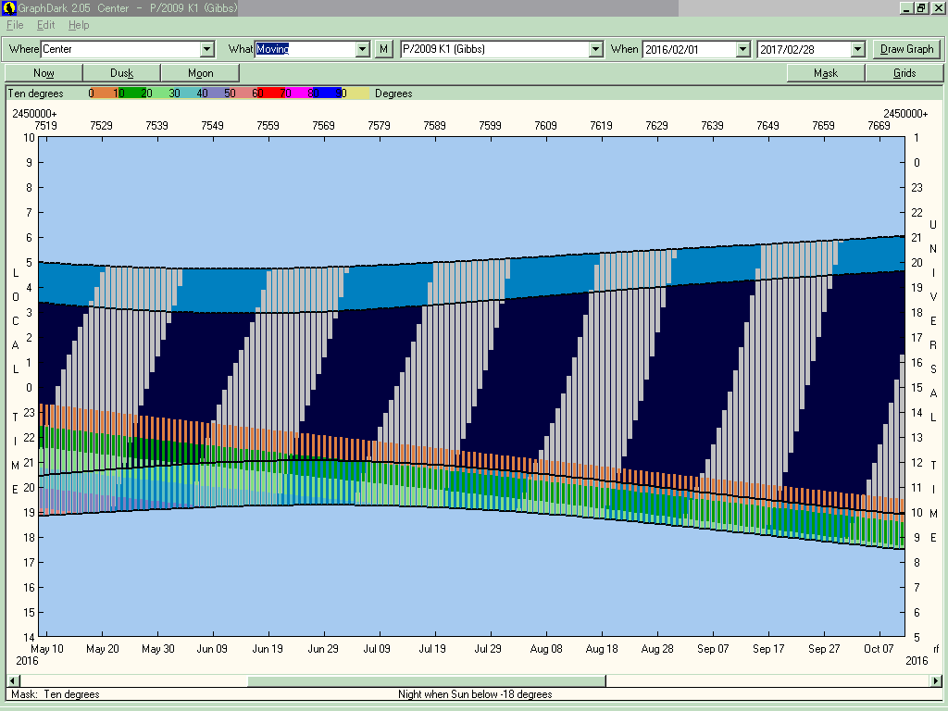Click the Mask: Ten degrees status text

point(55,694)
